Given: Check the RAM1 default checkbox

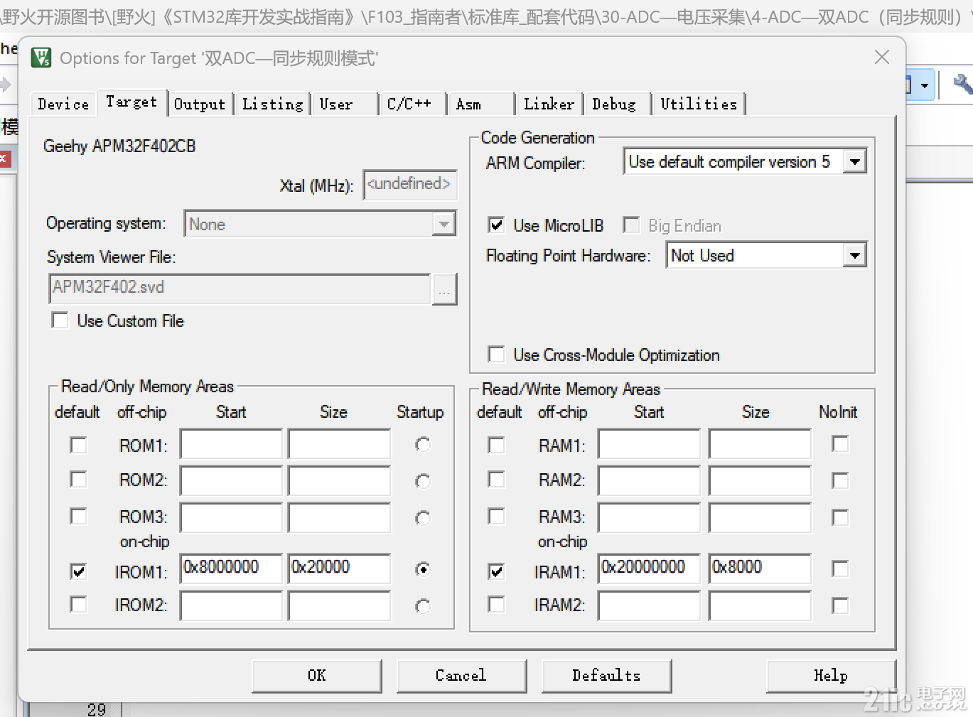Looking at the screenshot, I should pos(496,445).
